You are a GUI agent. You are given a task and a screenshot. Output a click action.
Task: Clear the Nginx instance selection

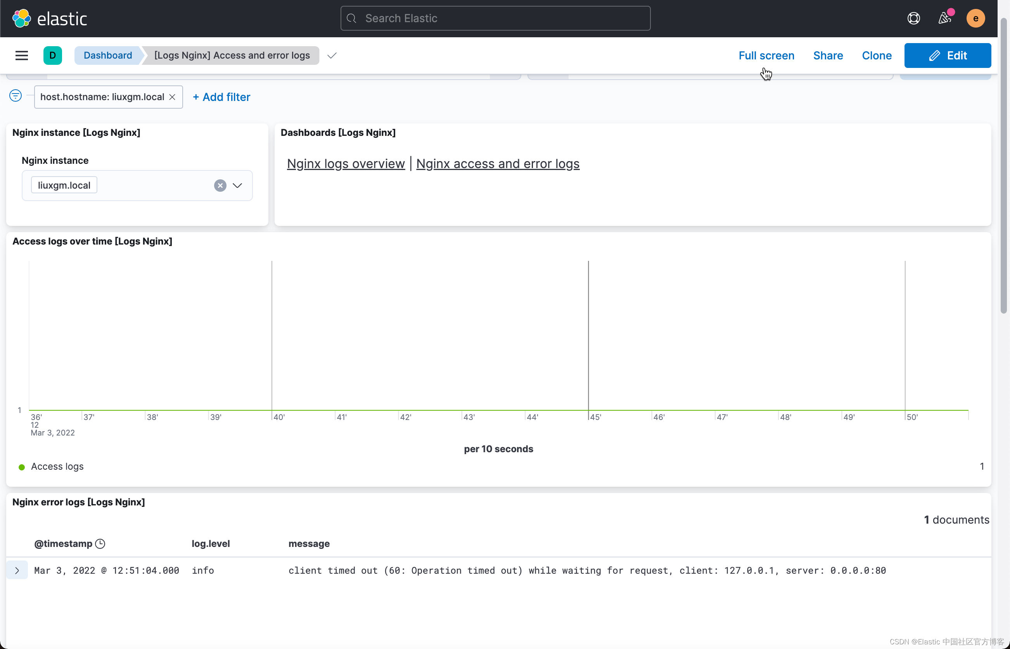tap(220, 186)
